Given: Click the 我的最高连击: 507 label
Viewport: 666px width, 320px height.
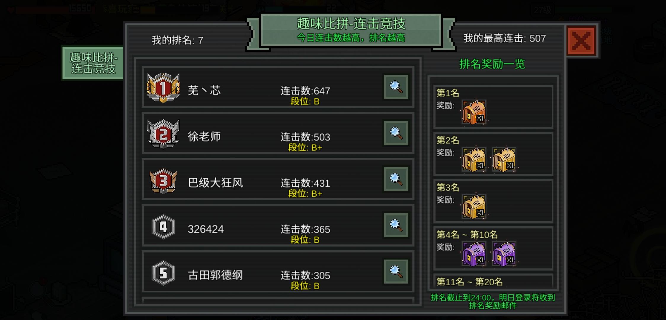Looking at the screenshot, I should click(505, 38).
